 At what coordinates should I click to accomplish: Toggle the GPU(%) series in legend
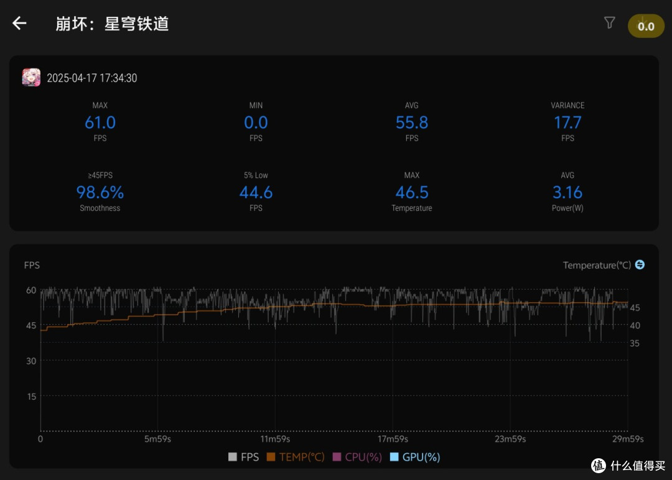point(415,457)
